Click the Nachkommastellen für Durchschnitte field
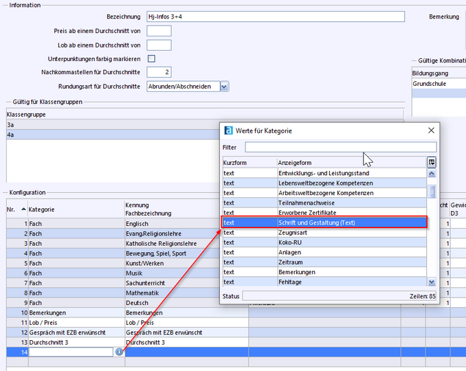This screenshot has height=371, width=466. pyautogui.click(x=159, y=72)
